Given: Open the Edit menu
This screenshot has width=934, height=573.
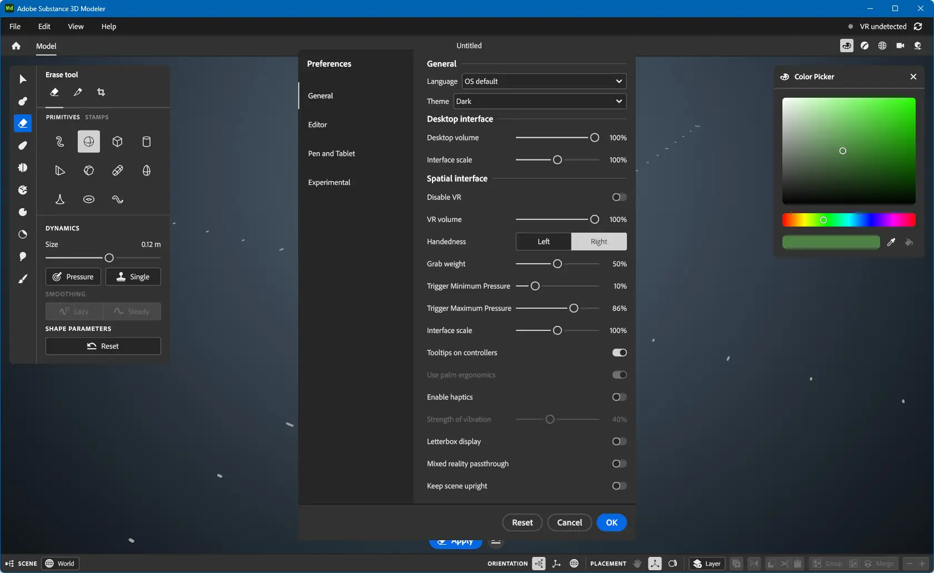Looking at the screenshot, I should click(x=44, y=27).
